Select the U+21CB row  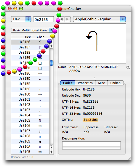(30, 152)
